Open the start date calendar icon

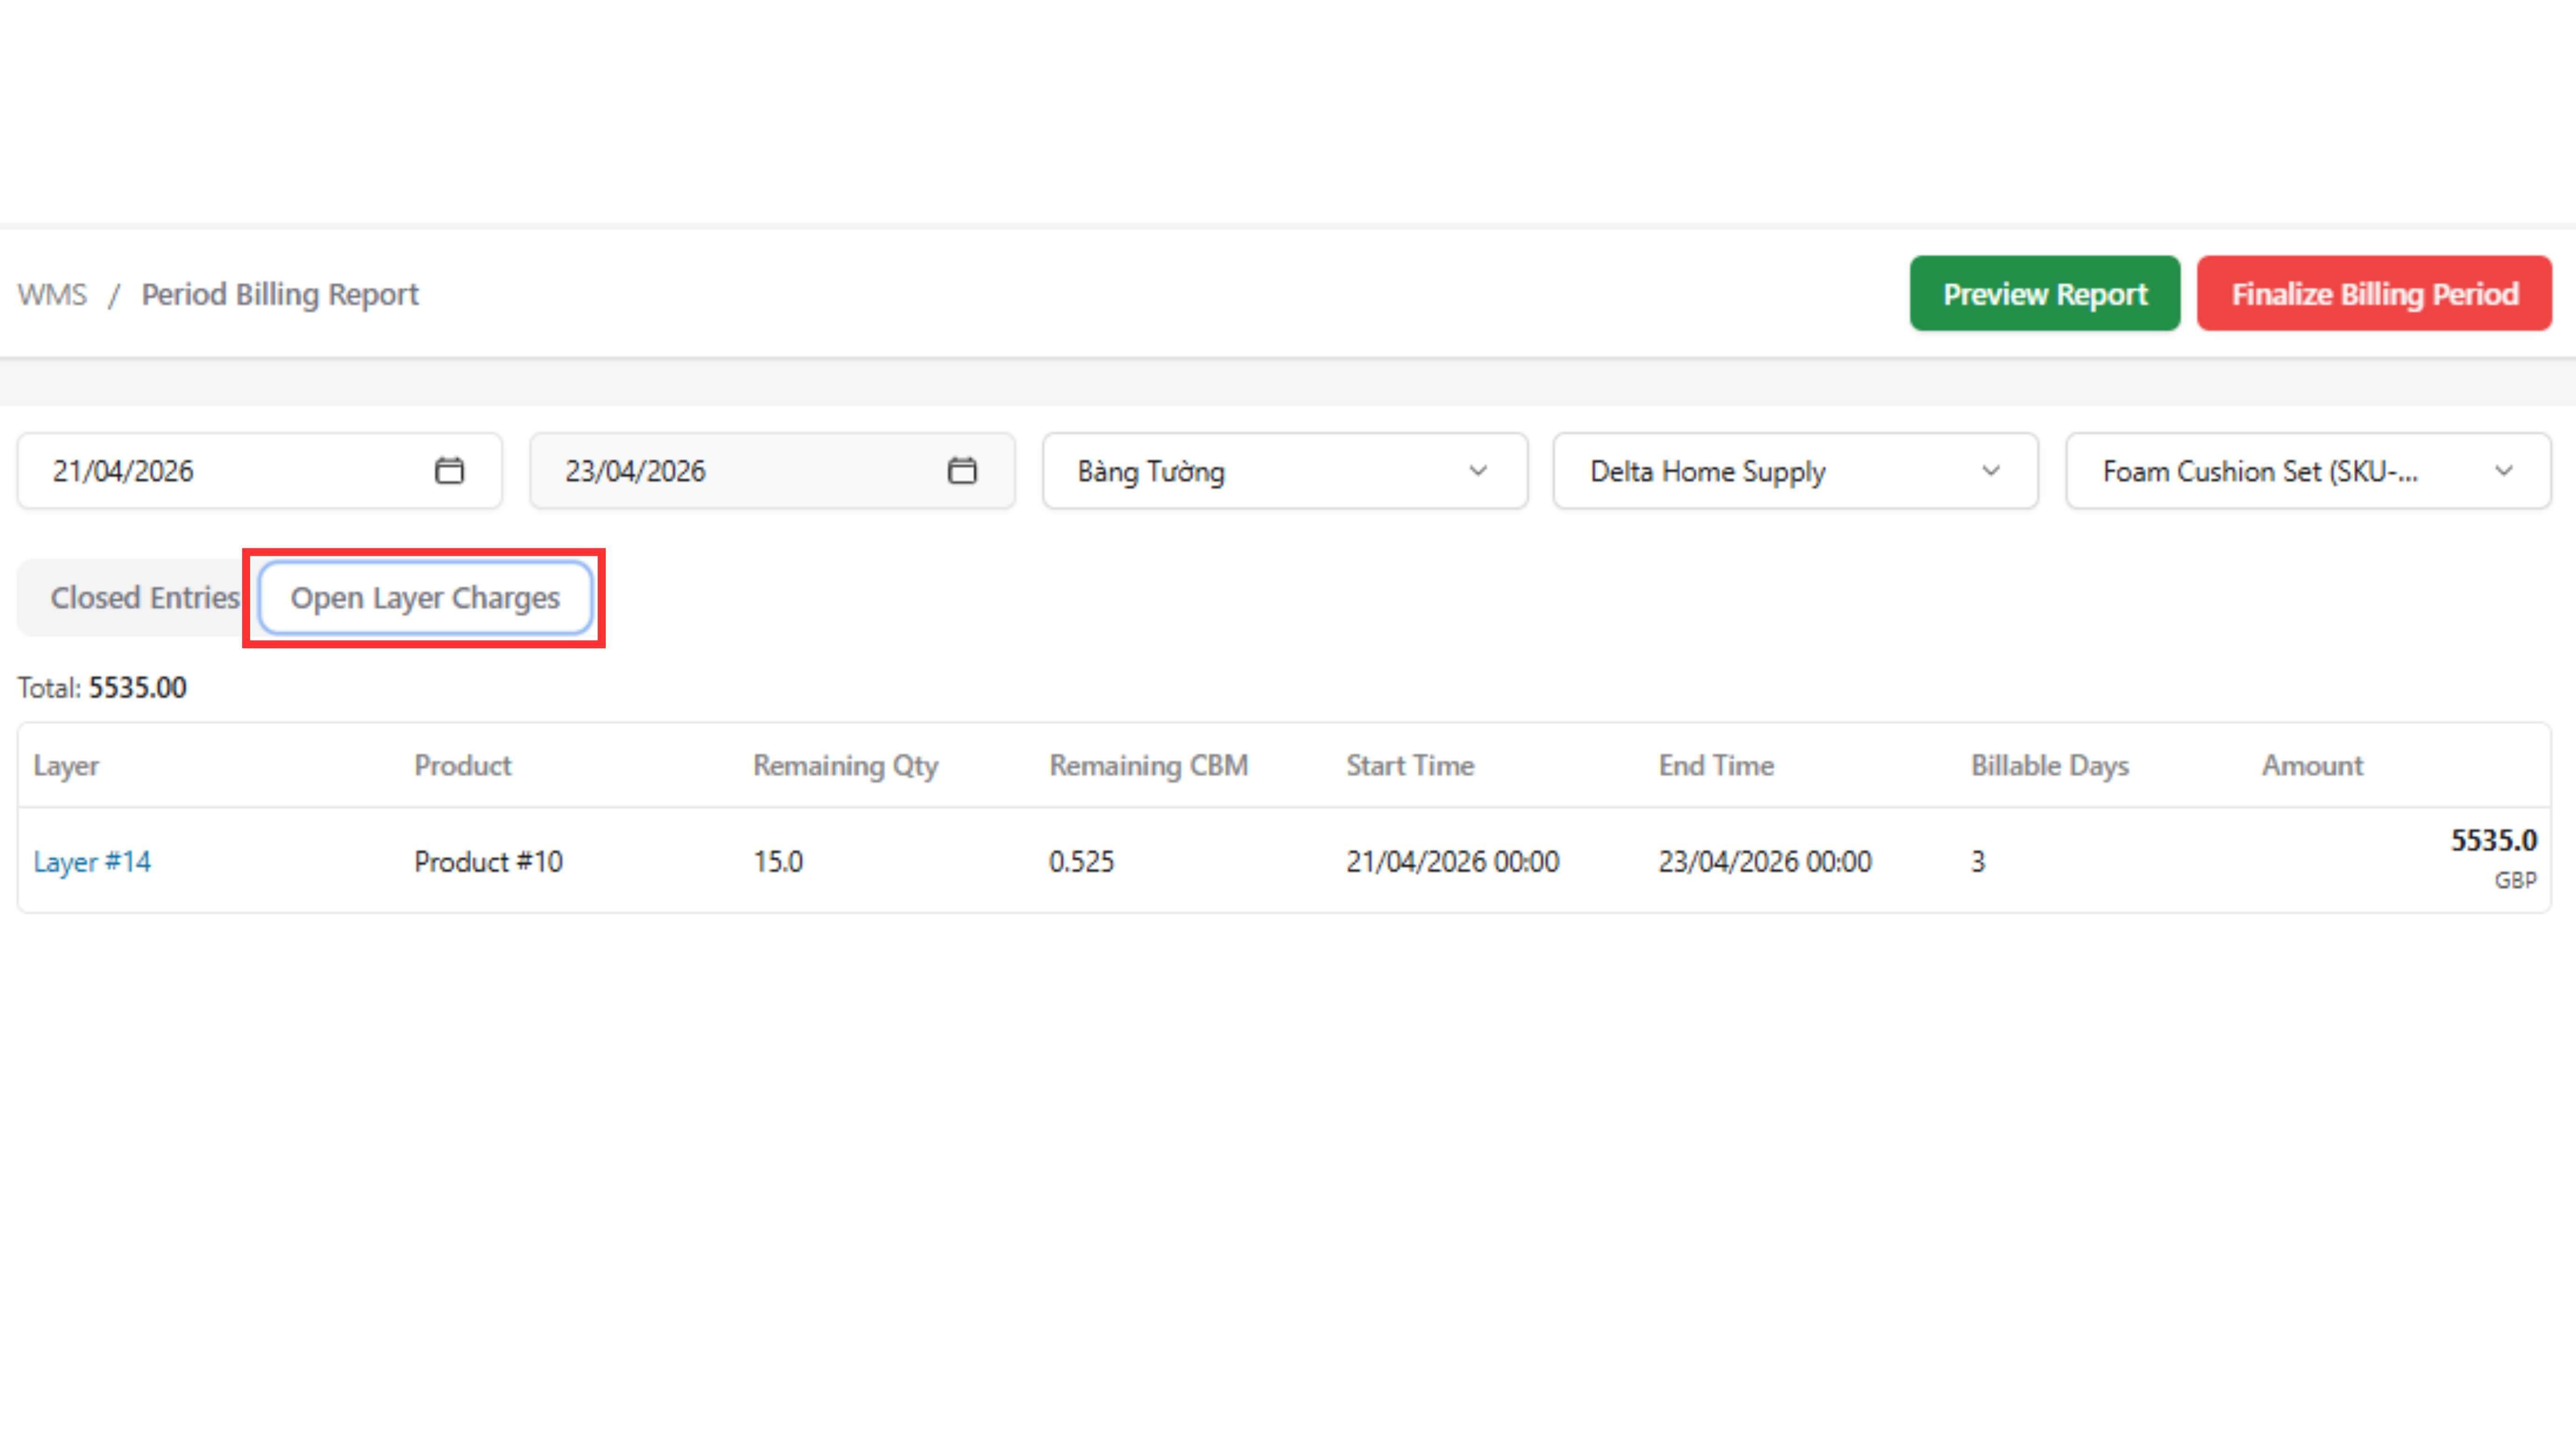(449, 470)
